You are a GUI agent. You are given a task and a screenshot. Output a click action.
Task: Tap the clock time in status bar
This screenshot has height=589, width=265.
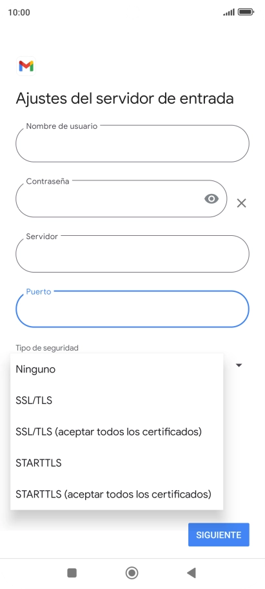(x=19, y=12)
